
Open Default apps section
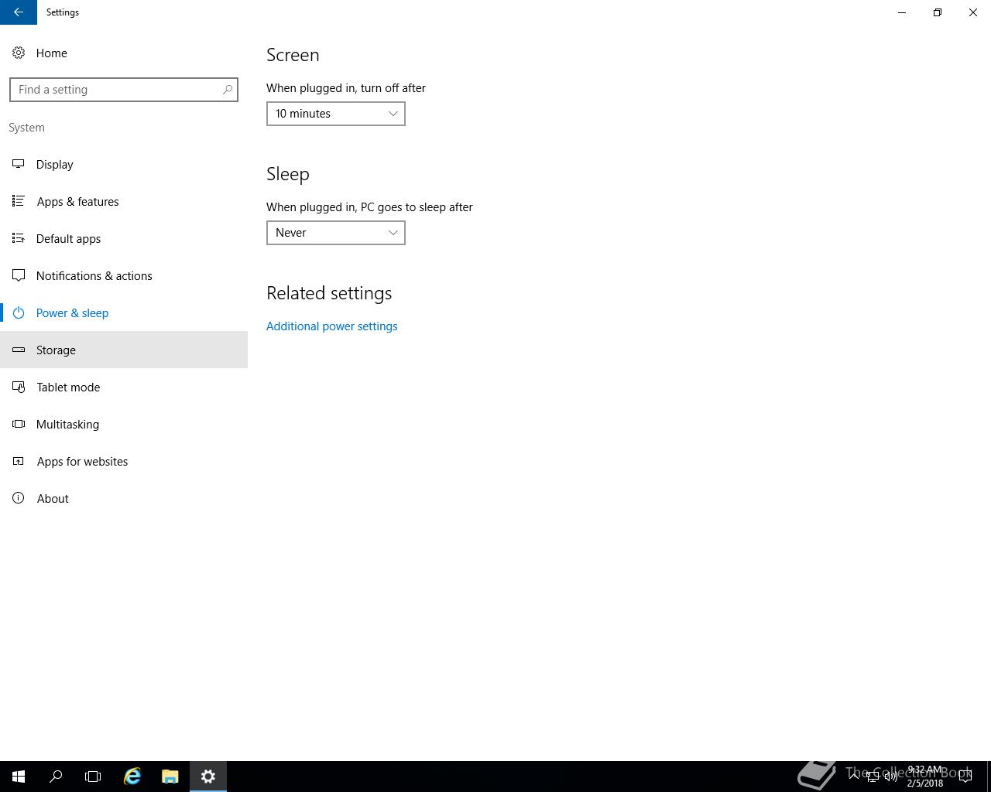point(124,238)
